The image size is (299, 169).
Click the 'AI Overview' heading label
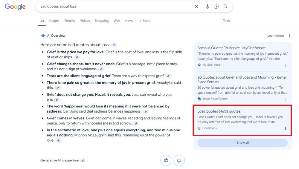[x=56, y=36]
